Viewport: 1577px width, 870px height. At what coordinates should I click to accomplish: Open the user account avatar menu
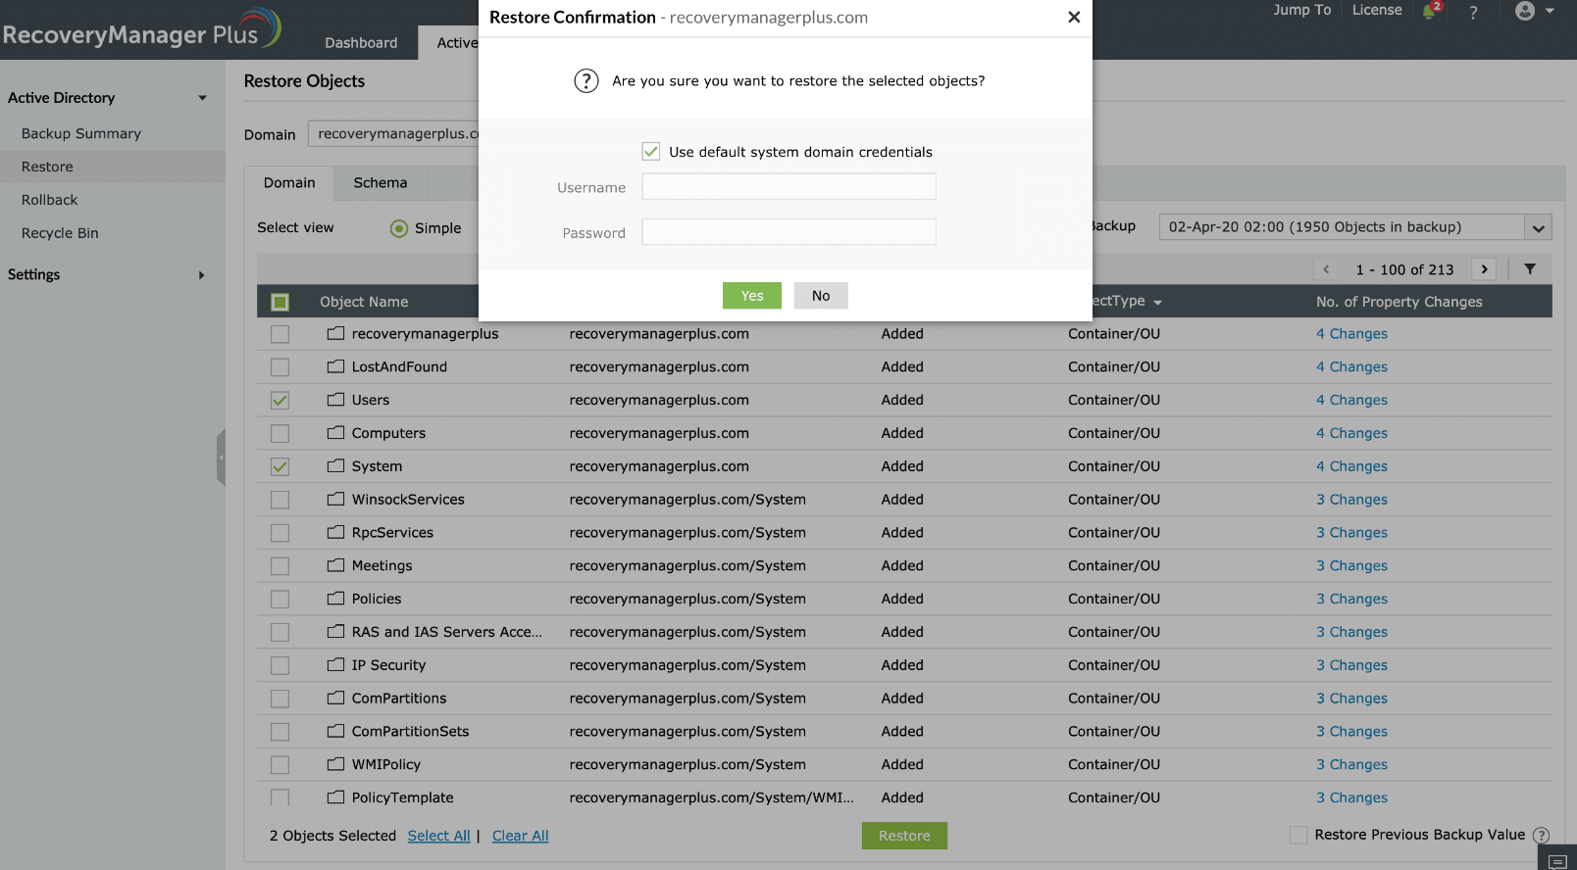[x=1534, y=11]
